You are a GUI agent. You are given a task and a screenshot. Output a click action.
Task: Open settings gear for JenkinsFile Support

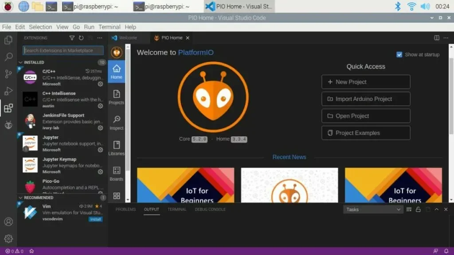click(100, 128)
